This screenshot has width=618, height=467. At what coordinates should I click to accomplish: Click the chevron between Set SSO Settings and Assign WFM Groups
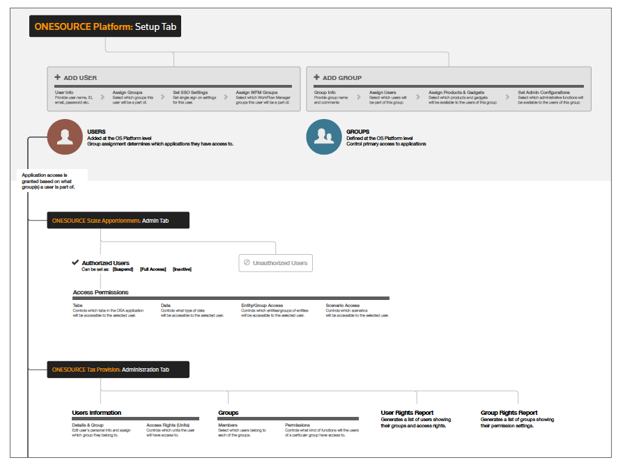(226, 97)
